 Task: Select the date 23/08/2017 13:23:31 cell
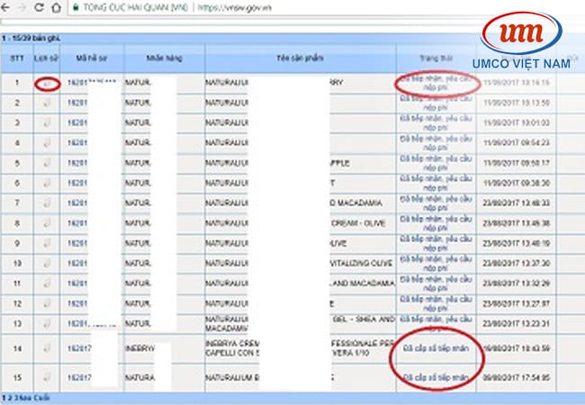[517, 323]
